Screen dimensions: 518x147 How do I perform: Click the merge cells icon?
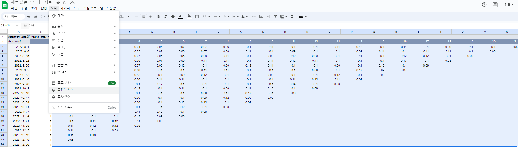tap(205, 17)
